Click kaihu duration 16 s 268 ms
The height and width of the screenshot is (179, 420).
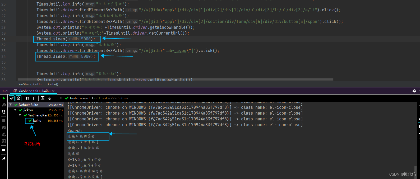click(x=55, y=121)
